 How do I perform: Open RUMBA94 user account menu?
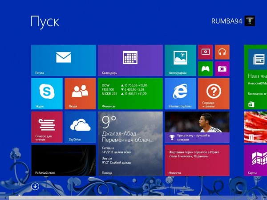point(233,21)
